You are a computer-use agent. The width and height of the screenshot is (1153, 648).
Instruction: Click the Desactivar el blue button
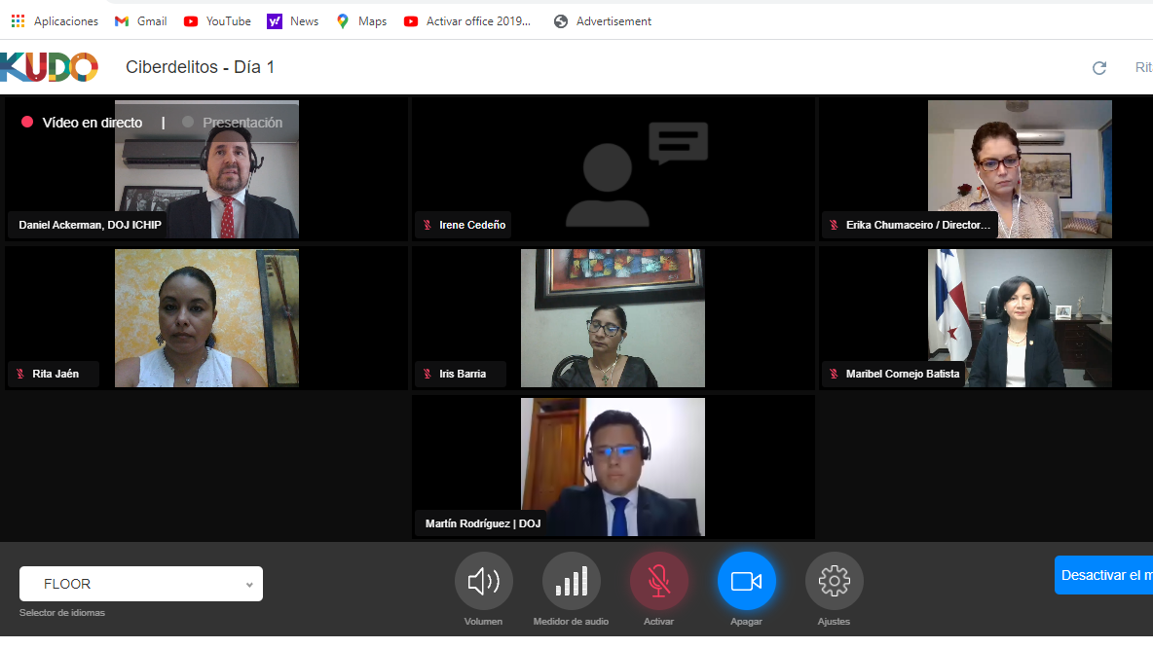click(1103, 575)
